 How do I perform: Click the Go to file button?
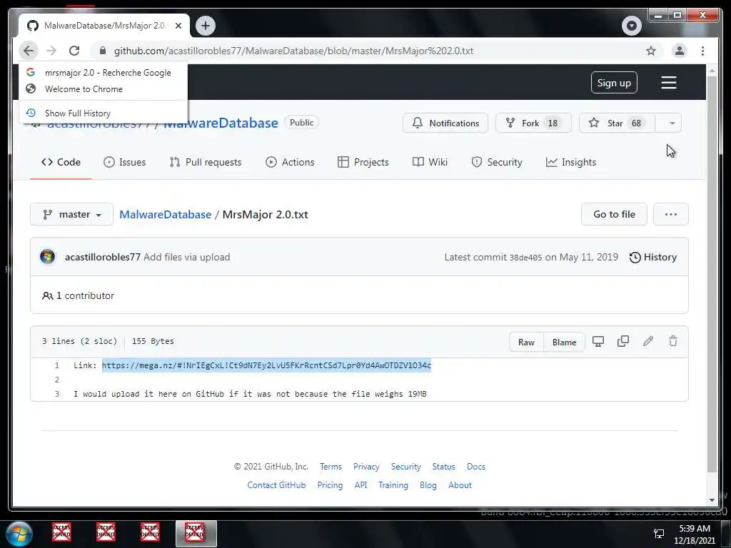pos(614,214)
